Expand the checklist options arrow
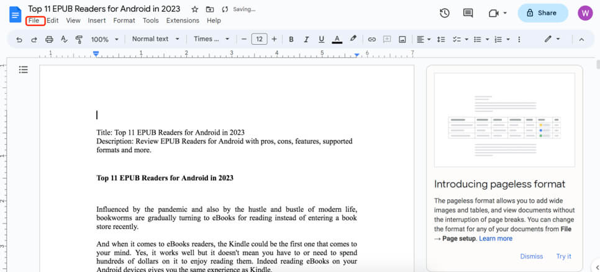 click(x=466, y=39)
